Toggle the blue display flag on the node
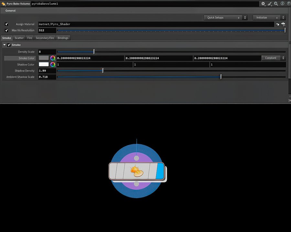 [x=160, y=171]
